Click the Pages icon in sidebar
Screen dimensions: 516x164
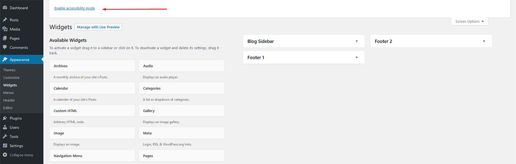(5, 38)
